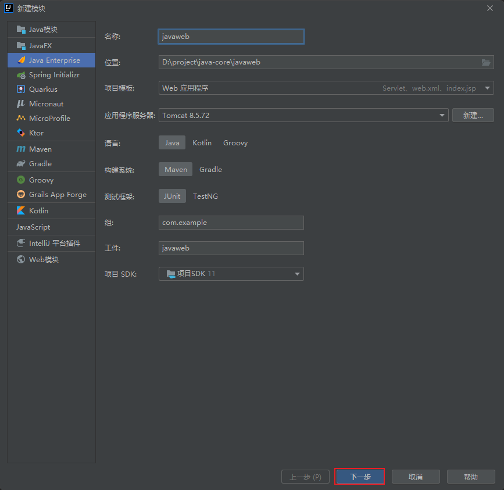Select Ktor in the module list
The width and height of the screenshot is (504, 490).
[51, 133]
